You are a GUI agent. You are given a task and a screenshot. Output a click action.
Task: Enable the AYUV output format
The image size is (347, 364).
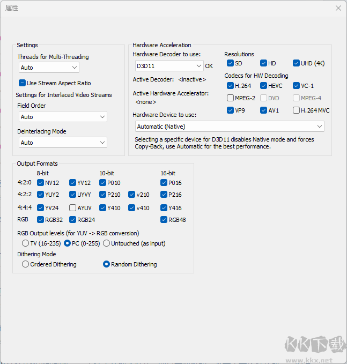pyautogui.click(x=73, y=208)
